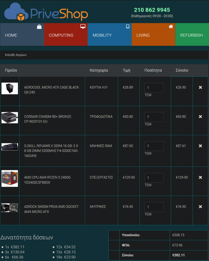Image resolution: width=209 pixels, height=261 pixels.
Task: Open CORSAIR CX450M 80+ BRONZE product link
Action: pyautogui.click(x=48, y=119)
